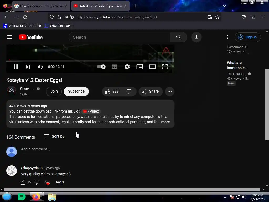Click the YouTube Search field

120,37
